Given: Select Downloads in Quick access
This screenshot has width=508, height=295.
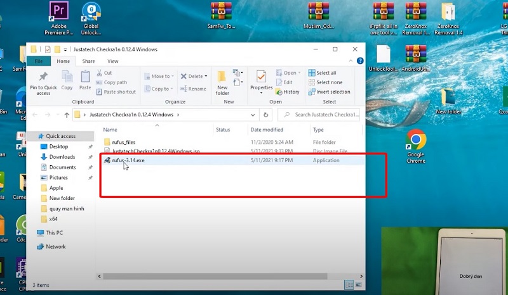Looking at the screenshot, I should pyautogui.click(x=62, y=157).
